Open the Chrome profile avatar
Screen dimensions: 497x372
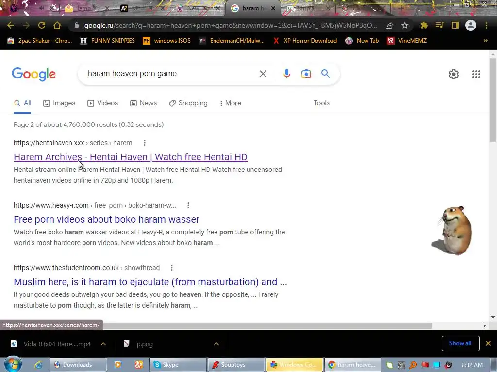(x=471, y=25)
